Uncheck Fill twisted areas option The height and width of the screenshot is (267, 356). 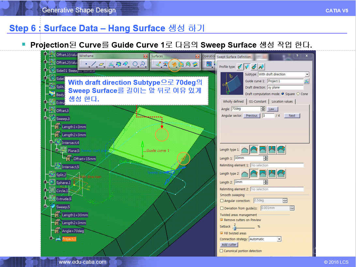coord(222,233)
